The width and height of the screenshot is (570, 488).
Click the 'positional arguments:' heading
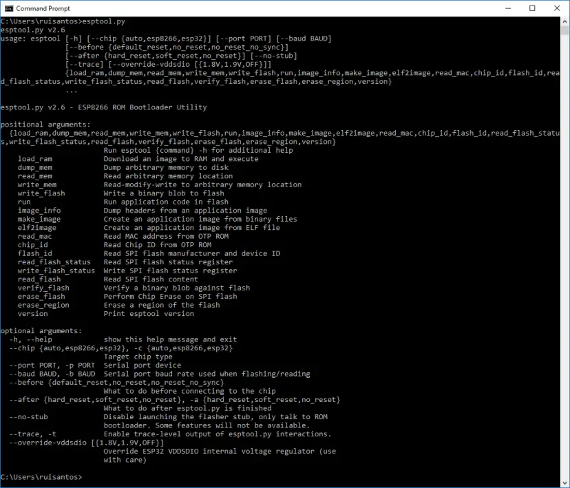(x=45, y=125)
